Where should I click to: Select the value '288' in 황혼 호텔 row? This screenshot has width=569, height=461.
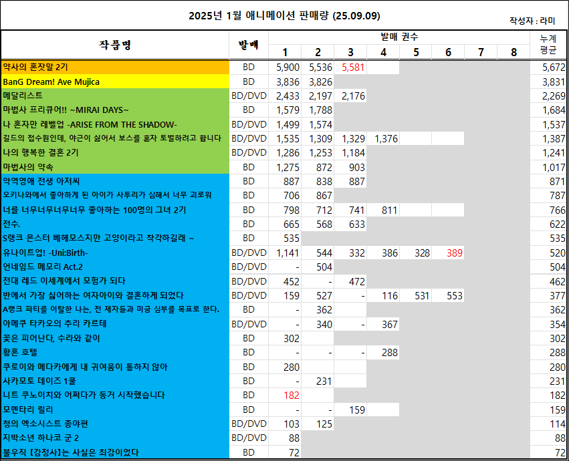(x=390, y=353)
